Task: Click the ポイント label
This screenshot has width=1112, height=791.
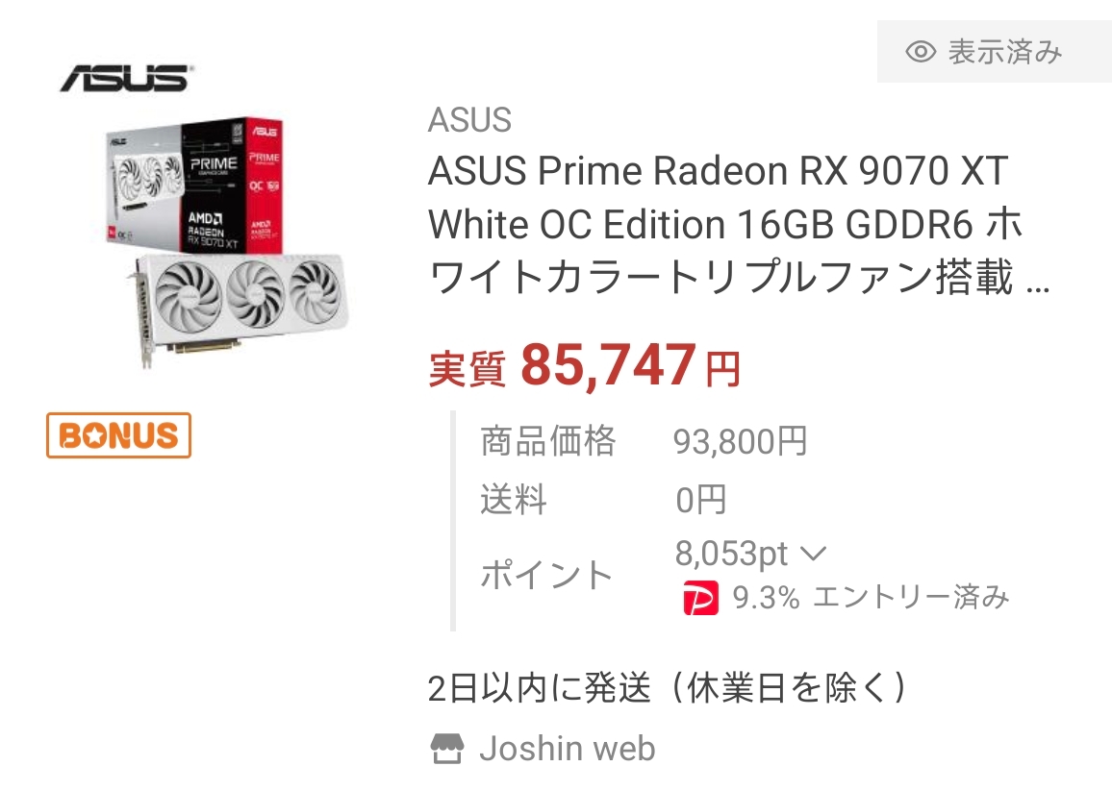Action: [546, 575]
